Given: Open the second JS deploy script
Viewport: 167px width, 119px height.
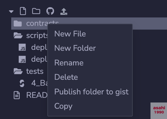Looking at the screenshot, I should [33, 59].
